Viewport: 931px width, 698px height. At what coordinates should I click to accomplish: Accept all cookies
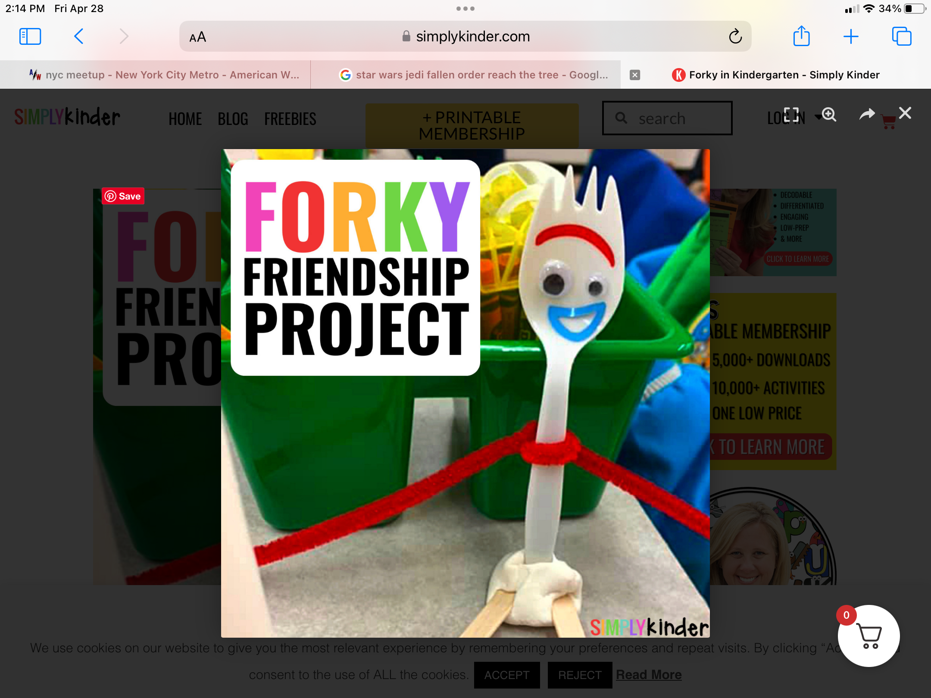(507, 675)
